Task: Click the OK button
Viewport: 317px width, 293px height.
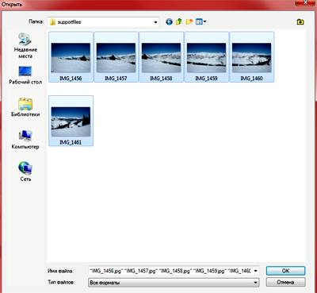Action: (x=285, y=271)
